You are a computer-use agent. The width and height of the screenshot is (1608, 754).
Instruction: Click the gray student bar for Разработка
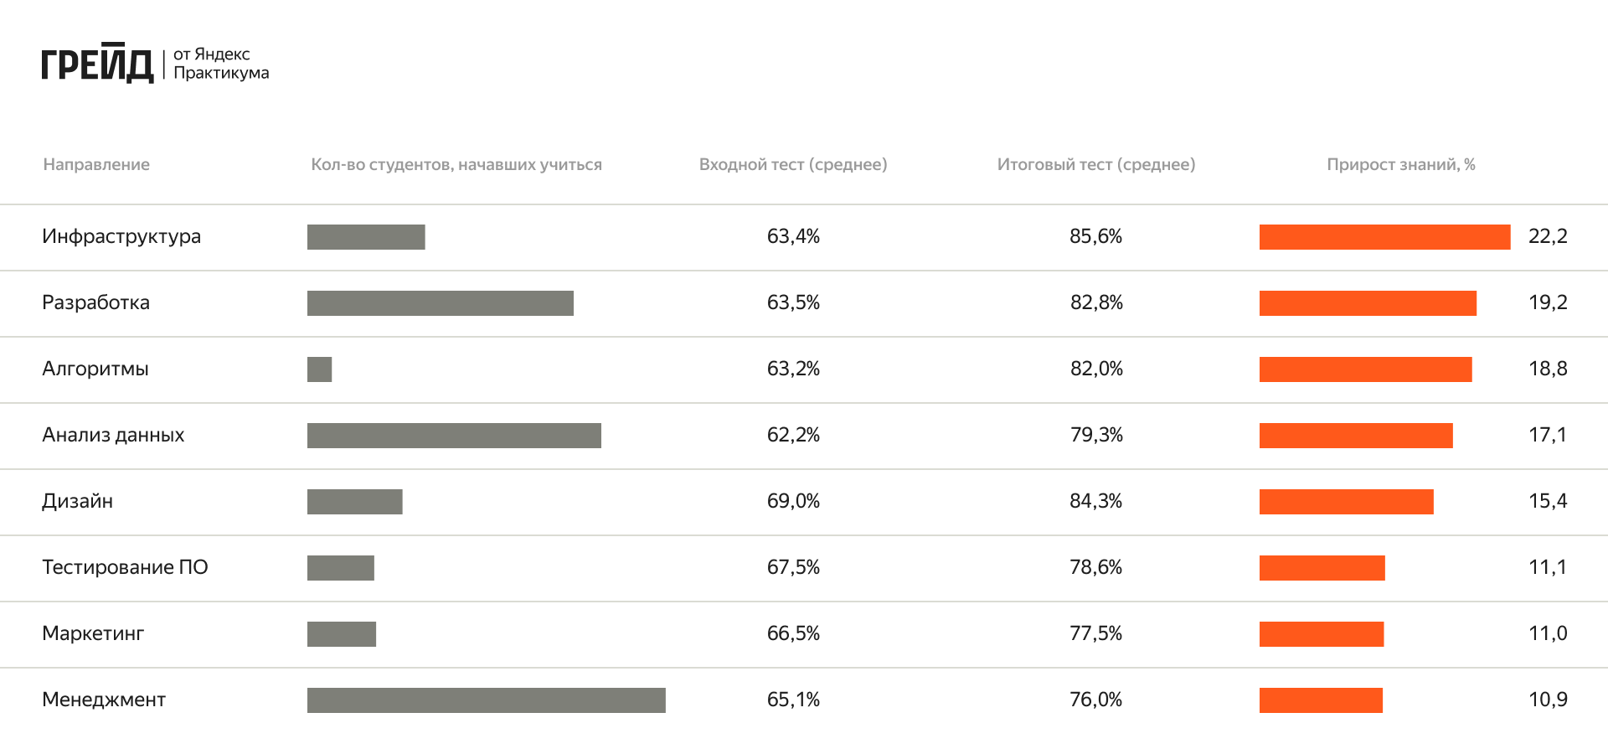tap(440, 303)
